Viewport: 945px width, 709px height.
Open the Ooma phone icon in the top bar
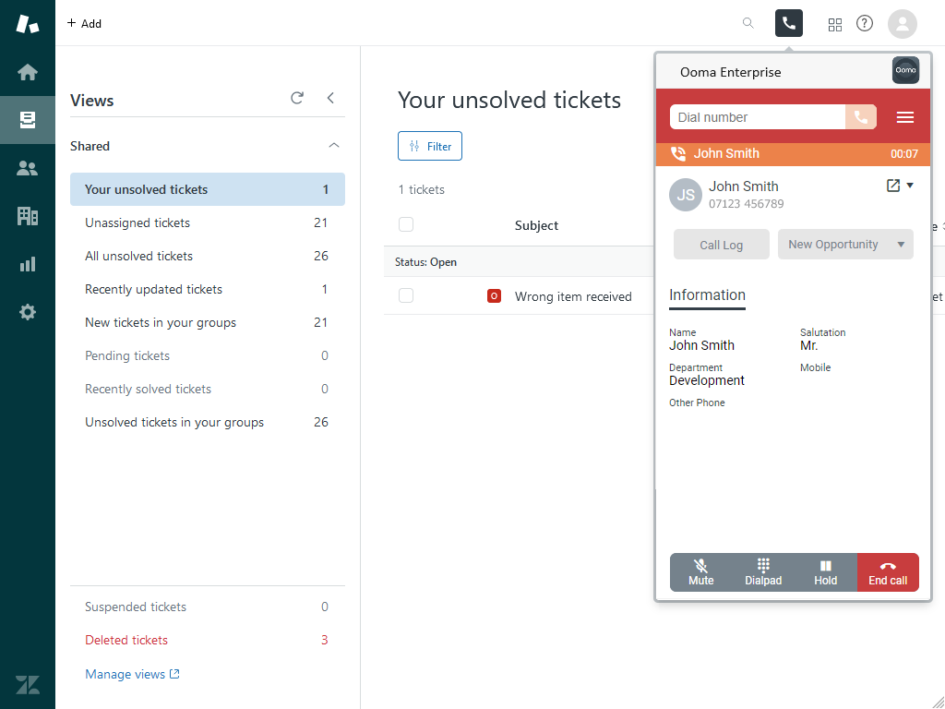click(789, 23)
